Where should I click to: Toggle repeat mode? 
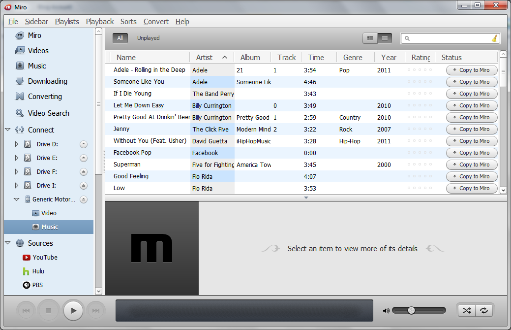tap(484, 310)
